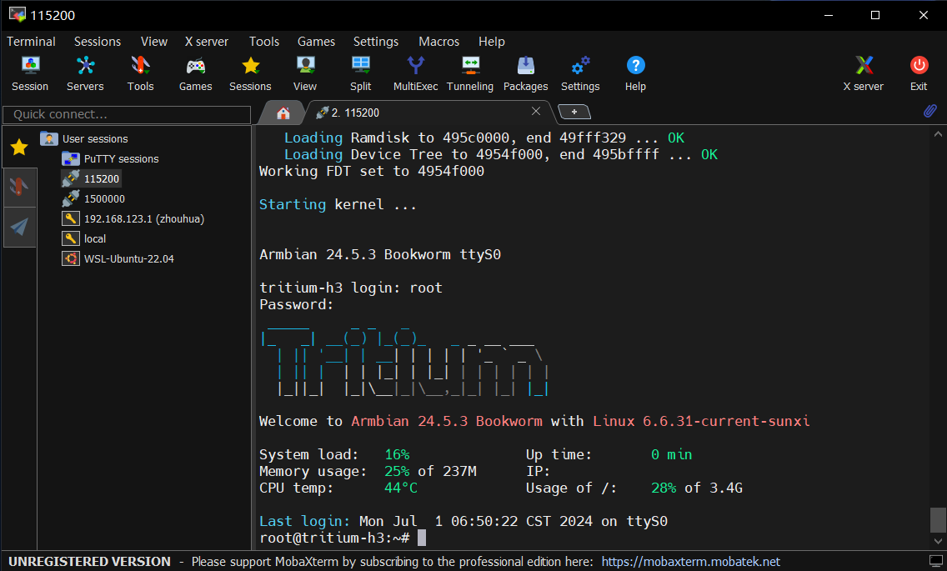
Task: Click the terminal scrollbar down arrow
Action: (938, 541)
